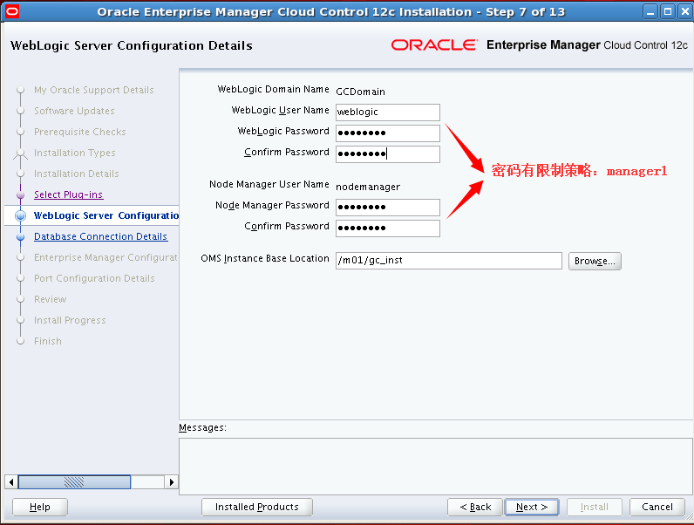Click the Select Plug-ins step link
This screenshot has width=694, height=525.
(69, 194)
